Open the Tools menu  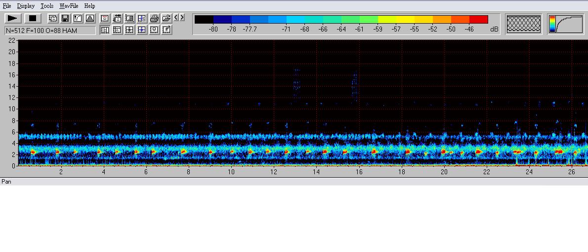coord(47,6)
